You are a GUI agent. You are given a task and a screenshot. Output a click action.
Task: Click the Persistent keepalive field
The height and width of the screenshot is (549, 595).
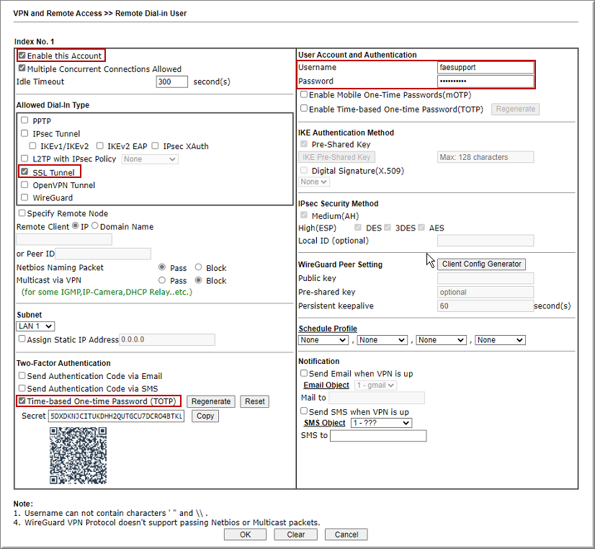click(486, 305)
